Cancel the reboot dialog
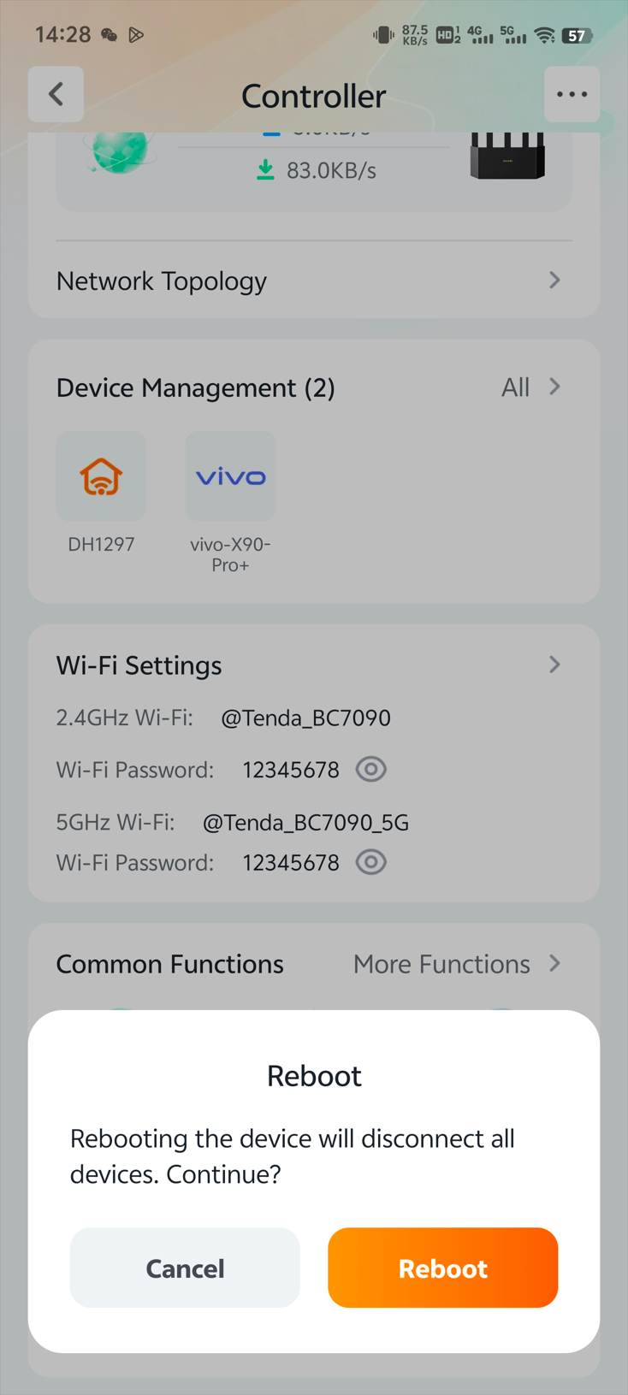 click(185, 1268)
